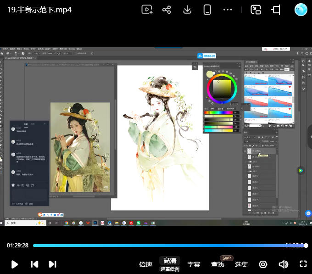312x274 pixels.
Task: Toggle the volume speaker icon
Action: [x=284, y=264]
